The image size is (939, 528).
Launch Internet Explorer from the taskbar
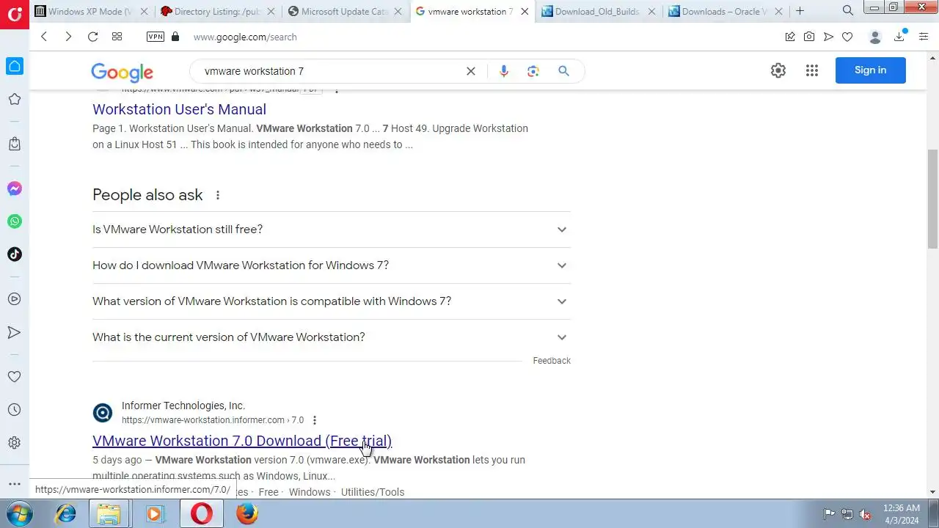point(66,514)
